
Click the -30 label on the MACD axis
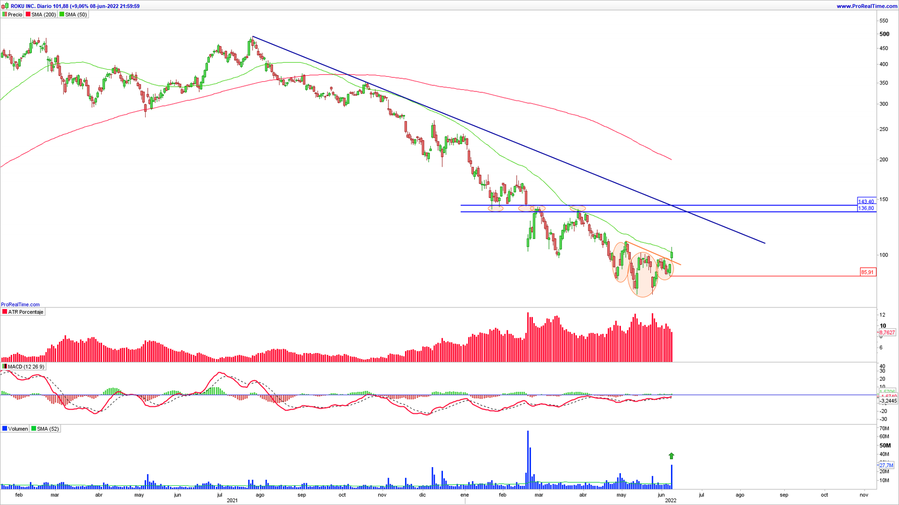click(x=883, y=419)
